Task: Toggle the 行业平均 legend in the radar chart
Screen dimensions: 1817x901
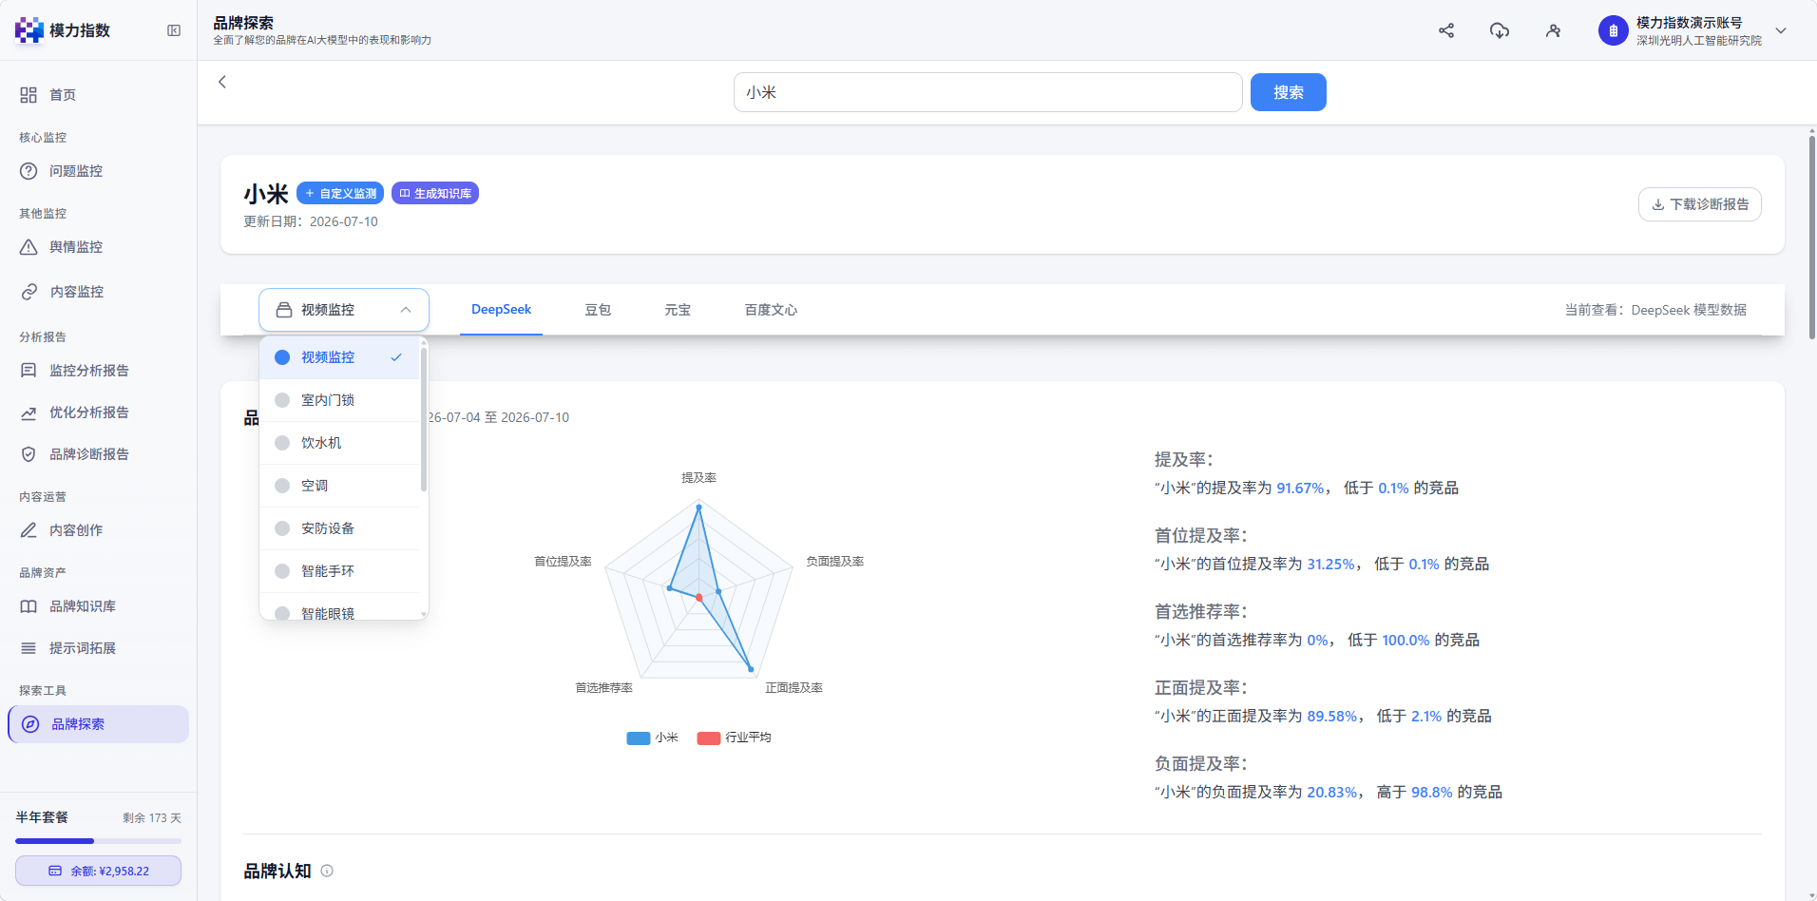Action: (x=734, y=738)
